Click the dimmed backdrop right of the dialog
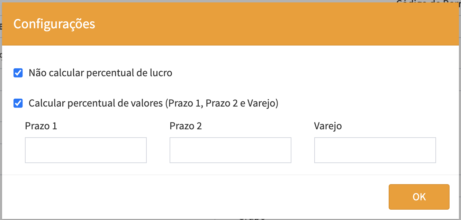Image resolution: width=461 pixels, height=220 pixels. tap(460, 103)
